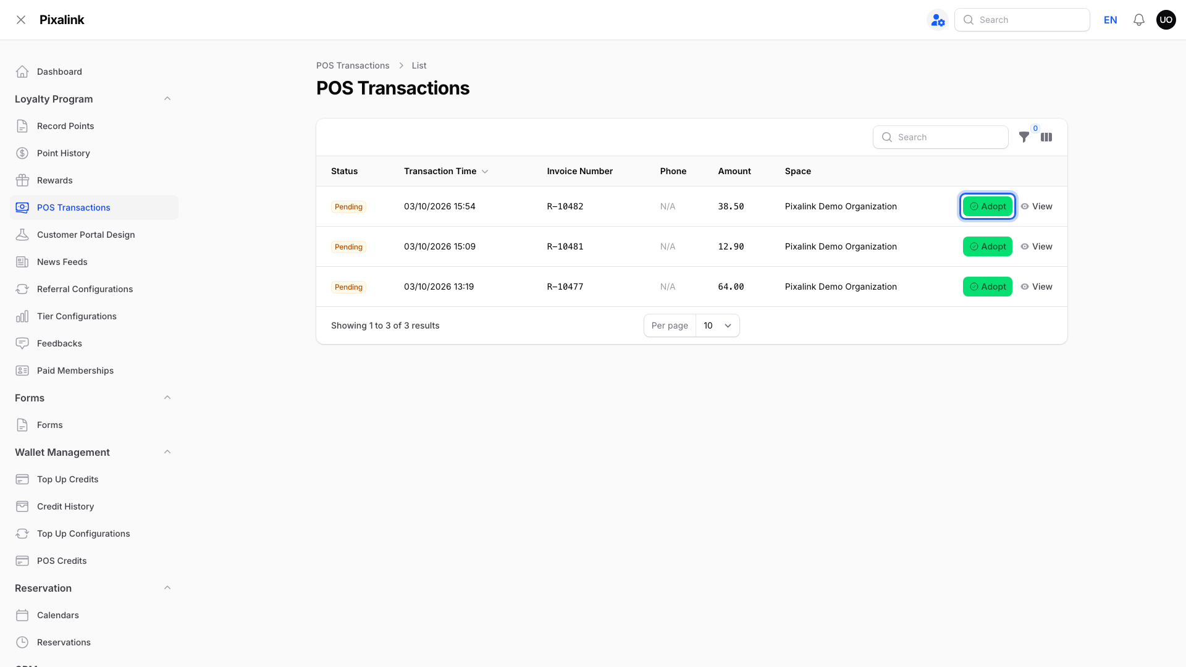Screen dimensions: 1186x667
Task: Click the Pending badge for R-10477
Action: tap(348, 287)
